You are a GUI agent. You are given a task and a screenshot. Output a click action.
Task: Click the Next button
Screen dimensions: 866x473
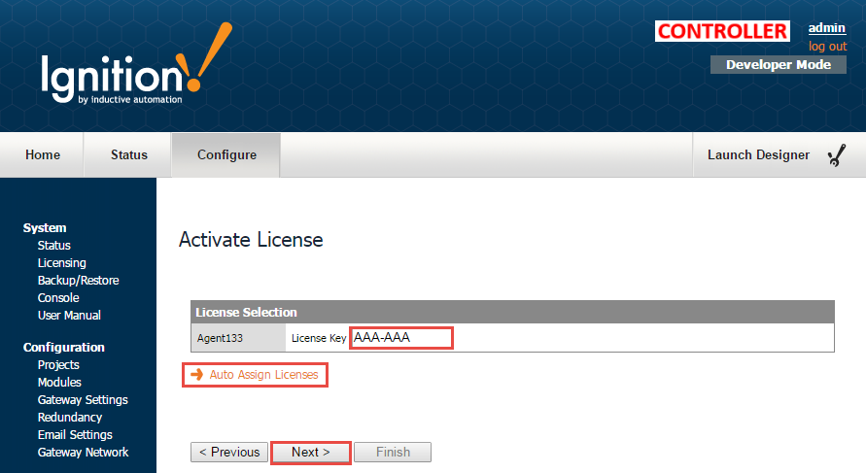click(x=311, y=452)
